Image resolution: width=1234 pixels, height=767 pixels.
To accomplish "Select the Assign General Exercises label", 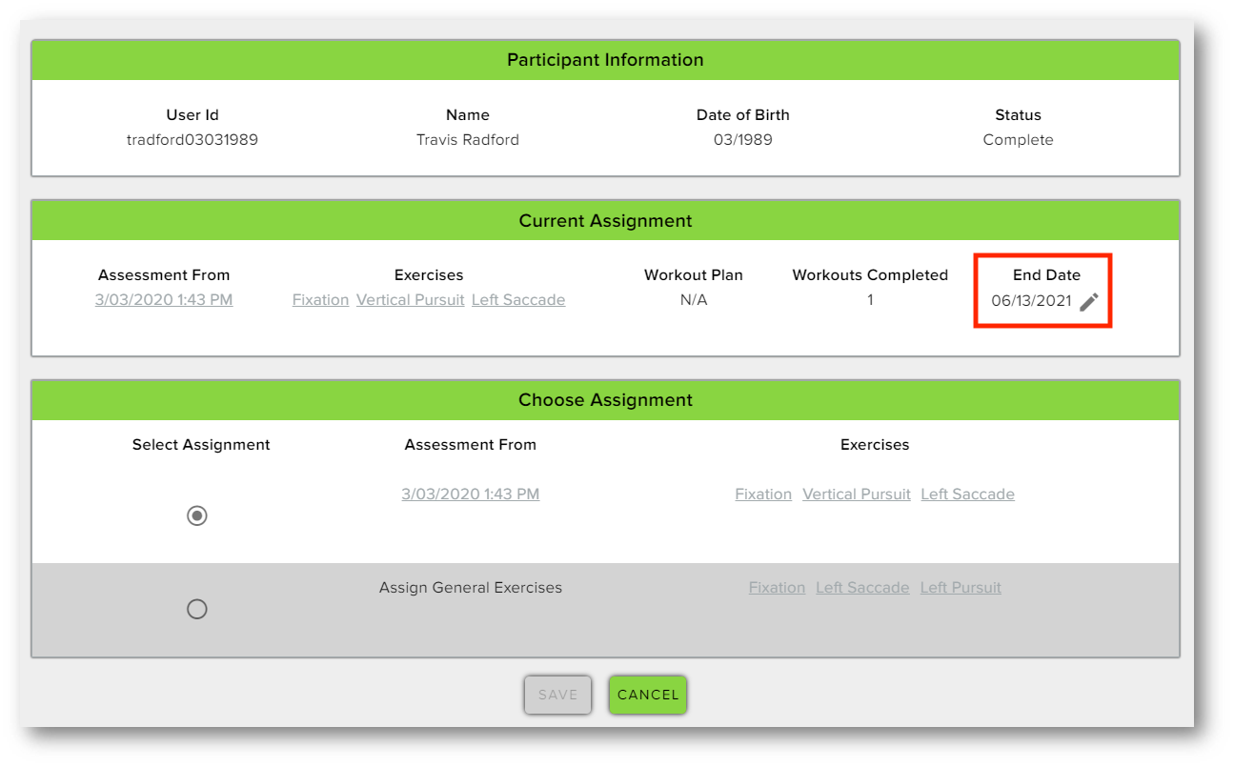I will [471, 588].
